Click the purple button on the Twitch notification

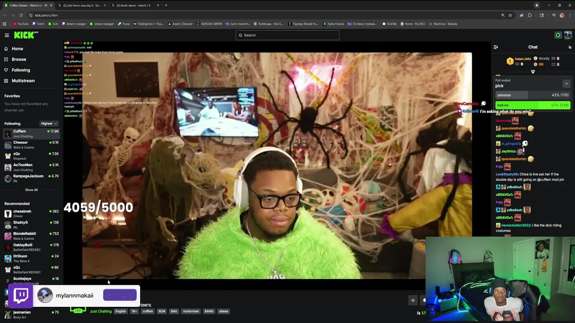(x=120, y=295)
